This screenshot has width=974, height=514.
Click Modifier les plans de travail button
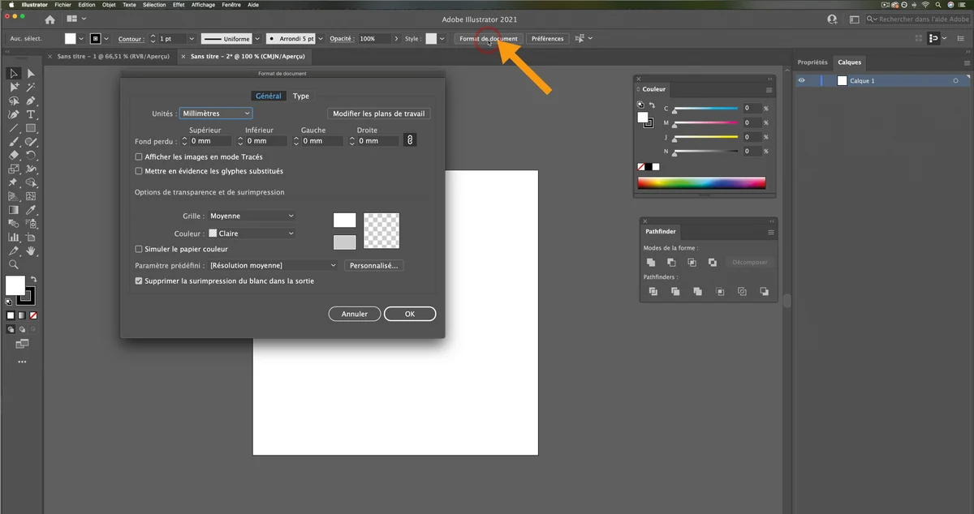click(379, 114)
